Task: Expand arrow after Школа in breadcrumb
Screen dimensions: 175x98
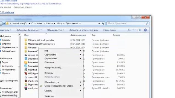Action: [x=55, y=24]
